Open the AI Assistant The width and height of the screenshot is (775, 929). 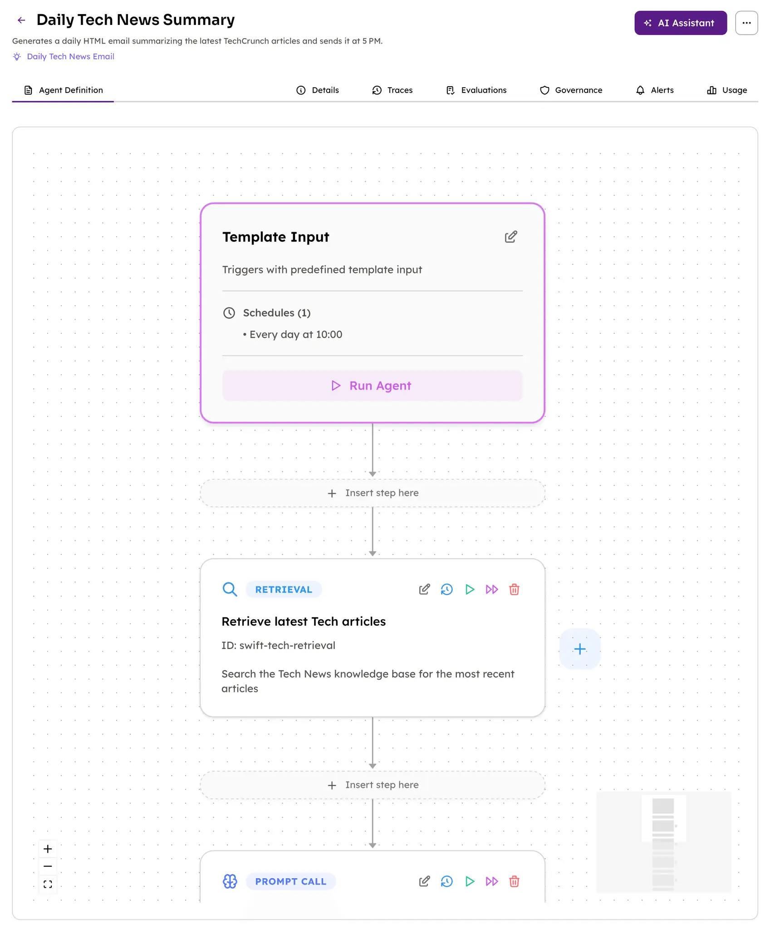(681, 23)
